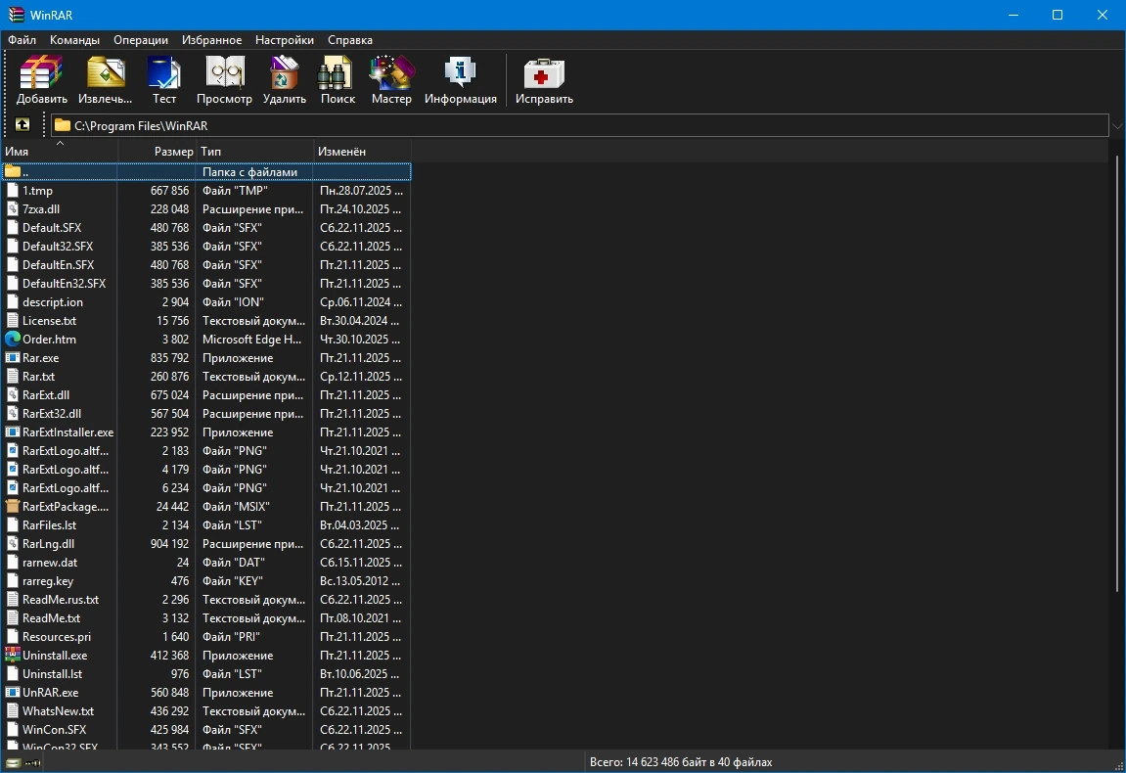This screenshot has width=1126, height=773.
Task: Click the drive icon in status bar
Action: coord(13,762)
